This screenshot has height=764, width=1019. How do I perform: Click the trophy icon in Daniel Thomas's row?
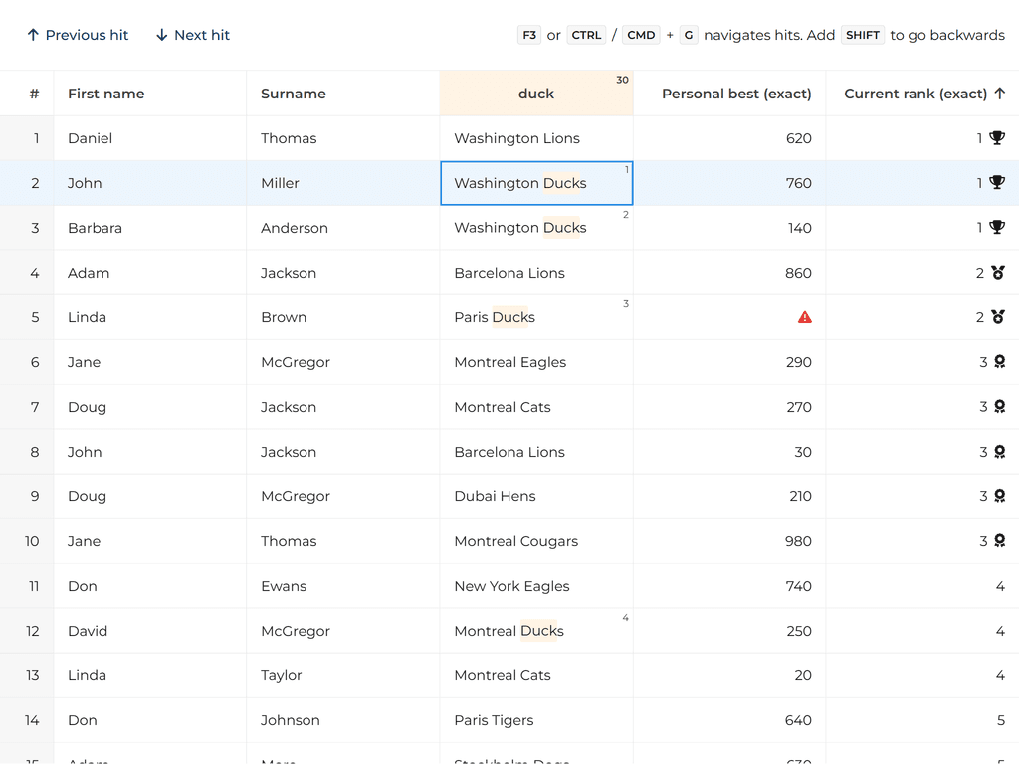point(997,138)
